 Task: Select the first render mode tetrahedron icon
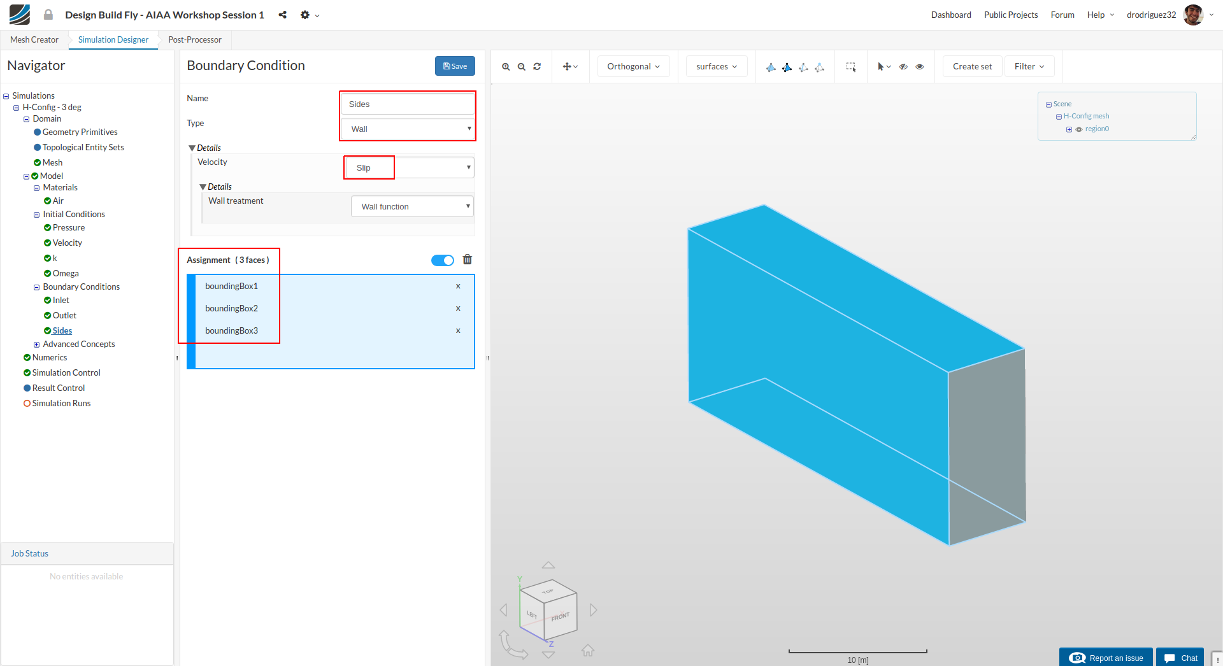coord(771,67)
